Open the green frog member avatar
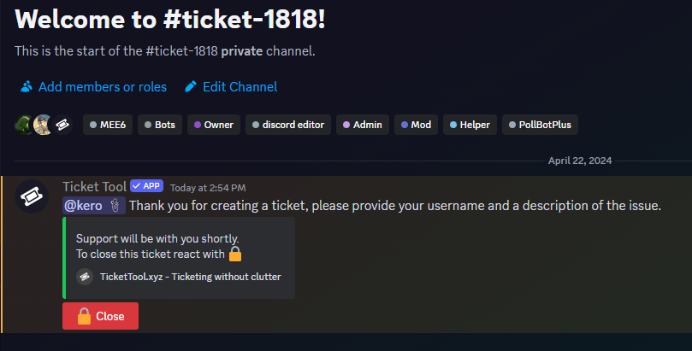 23,125
